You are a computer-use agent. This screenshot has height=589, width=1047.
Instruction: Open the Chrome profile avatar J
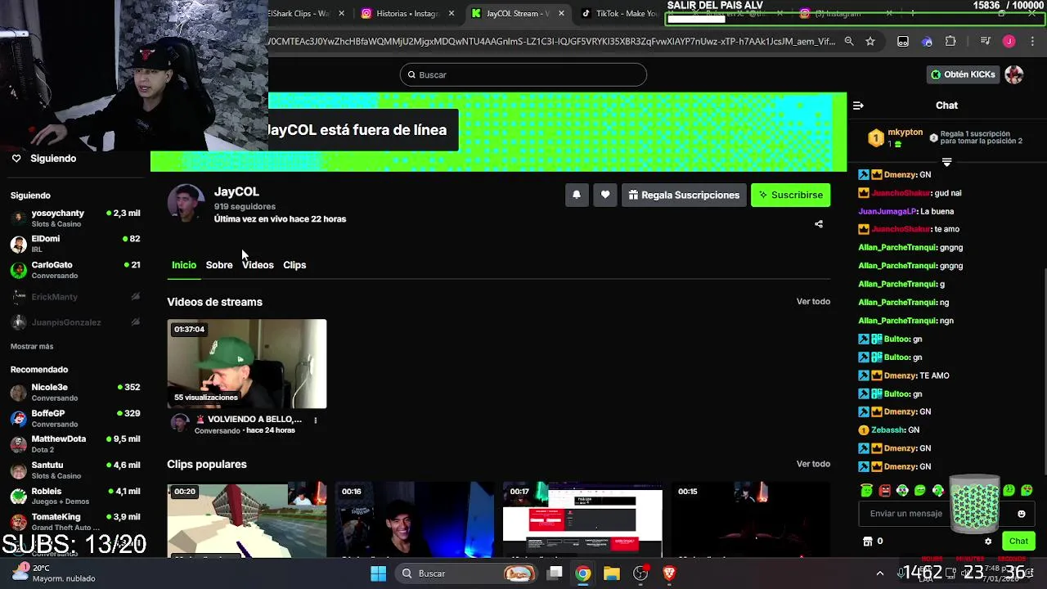(x=1009, y=41)
